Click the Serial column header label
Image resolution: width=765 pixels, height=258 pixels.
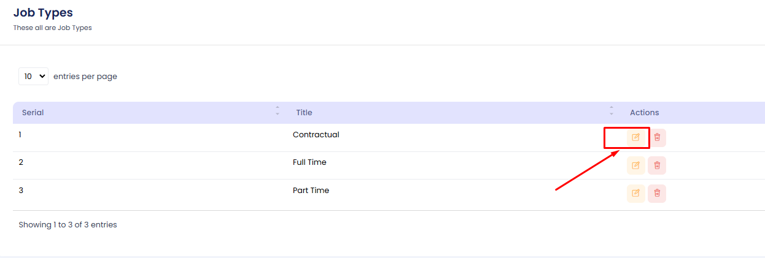[33, 113]
